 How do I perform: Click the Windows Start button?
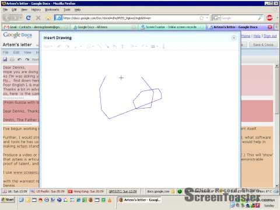coord(8,199)
